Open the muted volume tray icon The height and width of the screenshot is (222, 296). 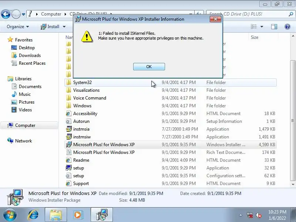coord(258,215)
